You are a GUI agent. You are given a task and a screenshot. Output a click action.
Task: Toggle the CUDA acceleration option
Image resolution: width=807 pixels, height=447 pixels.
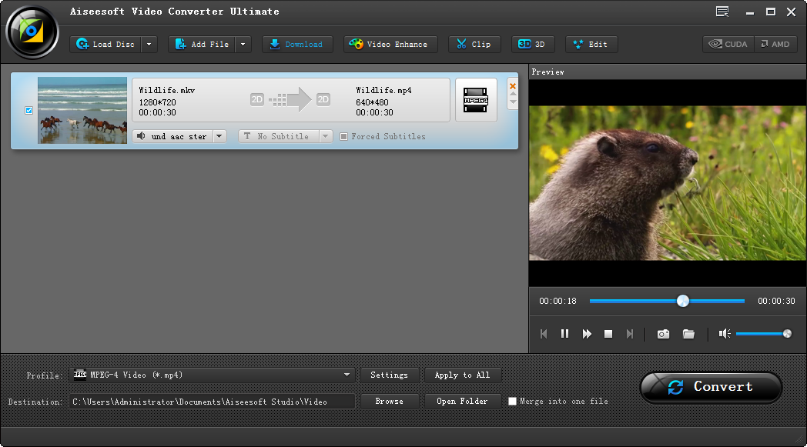pos(727,44)
